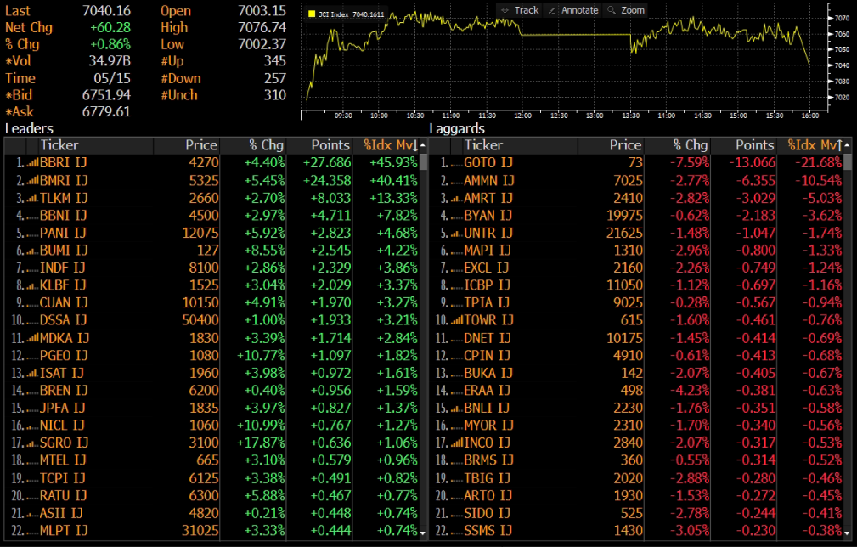
Task: Click the volume bars icon beside INCO IJ
Action: (457, 443)
